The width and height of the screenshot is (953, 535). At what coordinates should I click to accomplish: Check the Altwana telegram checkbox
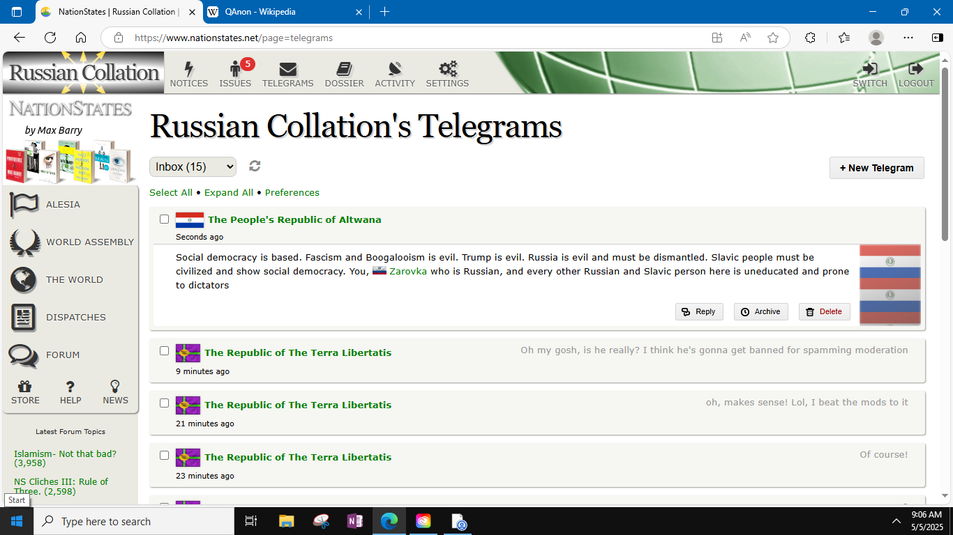click(x=165, y=219)
